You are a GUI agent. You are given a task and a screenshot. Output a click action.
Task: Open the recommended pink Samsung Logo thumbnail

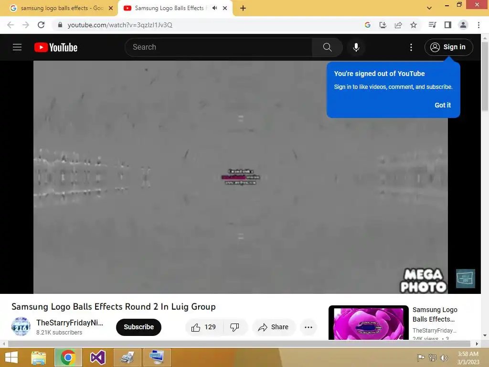(368, 323)
